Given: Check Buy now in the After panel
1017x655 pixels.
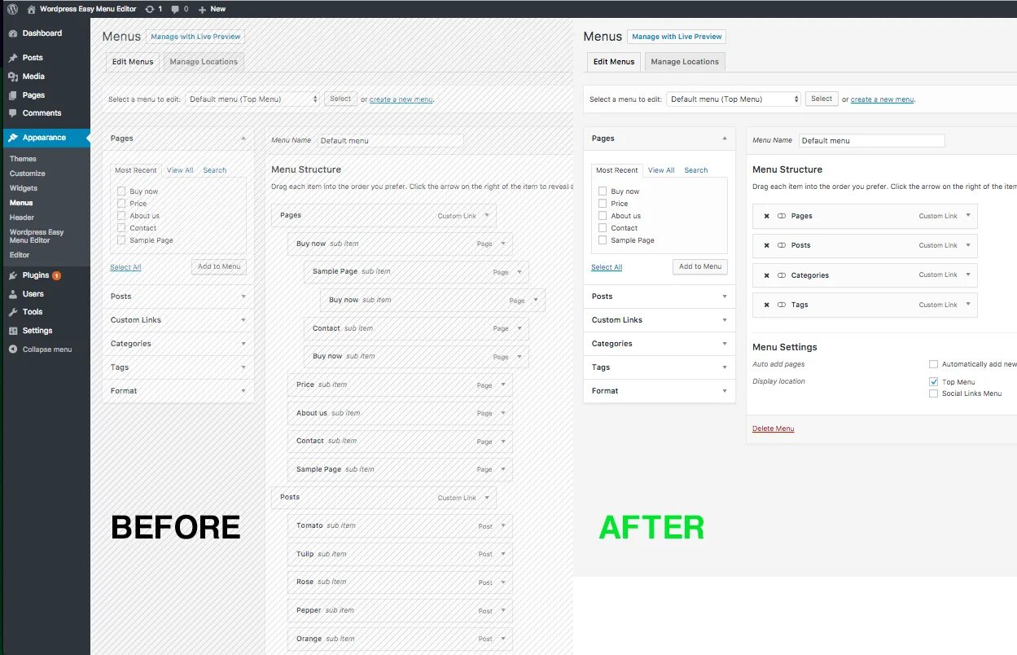Looking at the screenshot, I should 603,191.
